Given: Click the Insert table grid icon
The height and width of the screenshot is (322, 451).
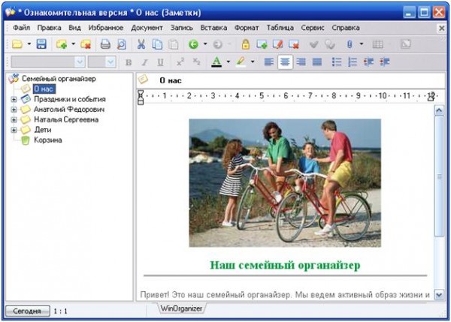Looking at the screenshot, I should coord(377,44).
